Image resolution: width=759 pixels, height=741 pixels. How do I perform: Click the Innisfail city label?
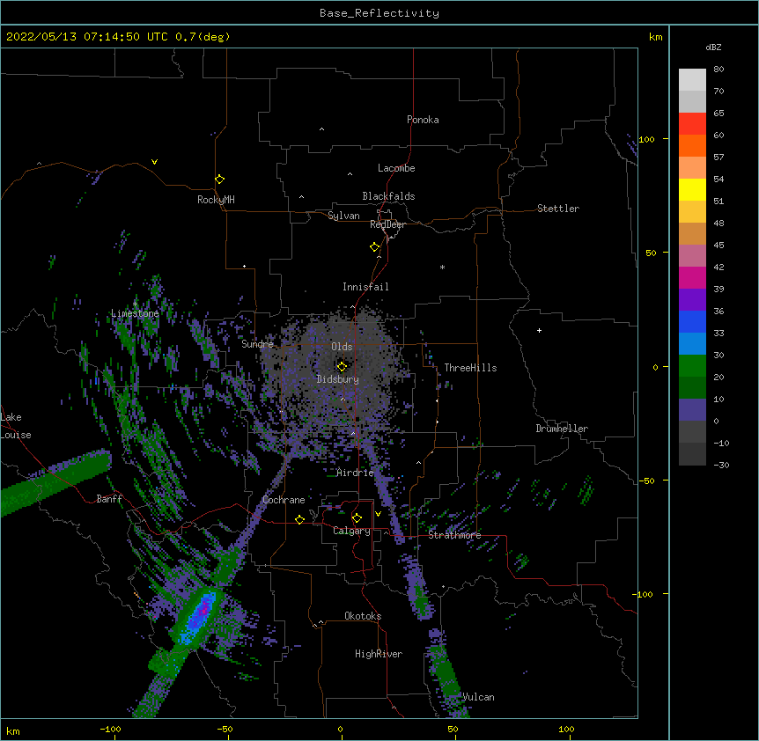[x=365, y=287]
